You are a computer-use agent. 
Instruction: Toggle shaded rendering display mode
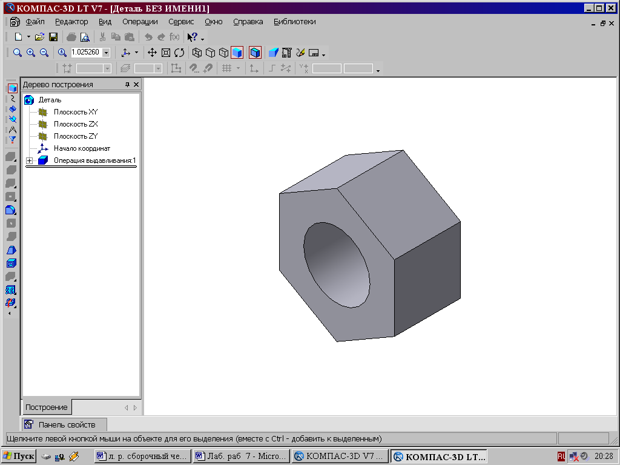tap(237, 53)
